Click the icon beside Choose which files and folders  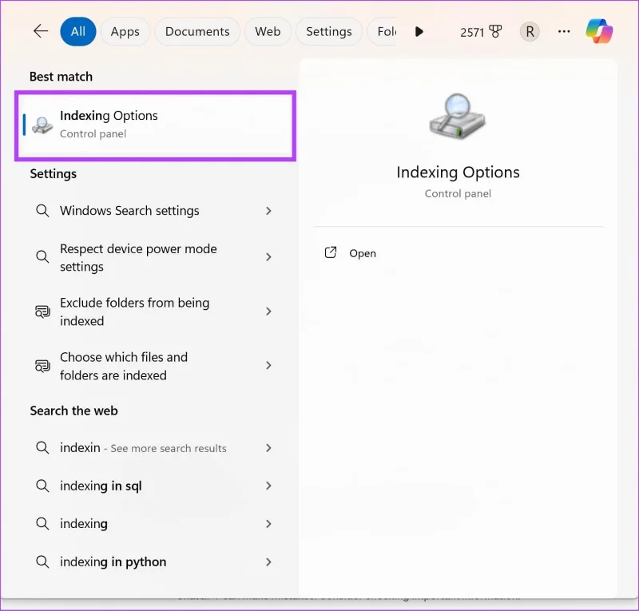[42, 366]
